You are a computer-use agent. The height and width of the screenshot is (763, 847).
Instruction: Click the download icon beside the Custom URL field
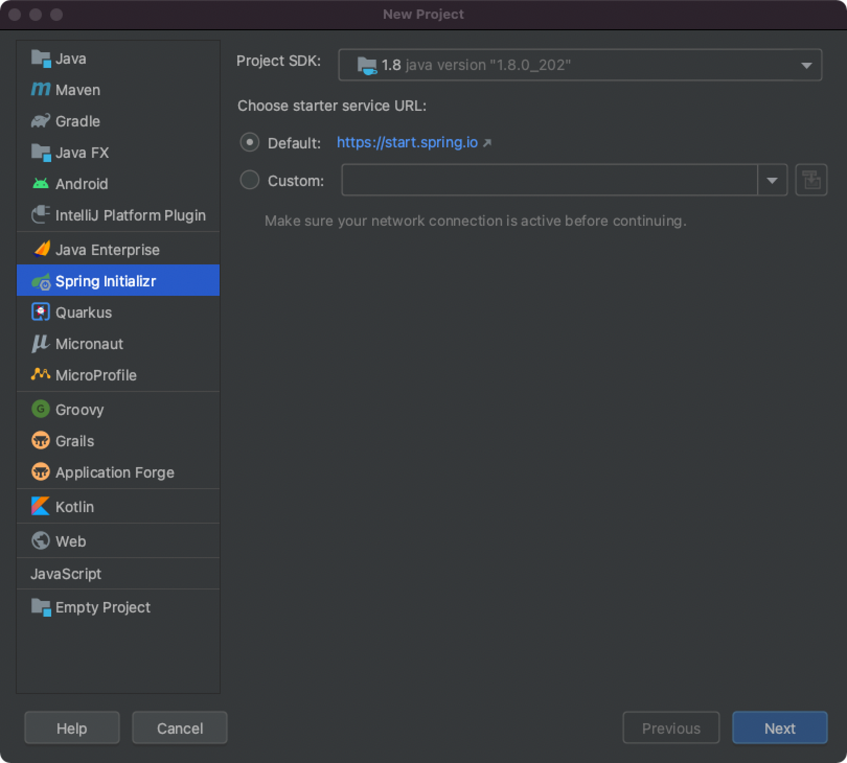(x=811, y=180)
